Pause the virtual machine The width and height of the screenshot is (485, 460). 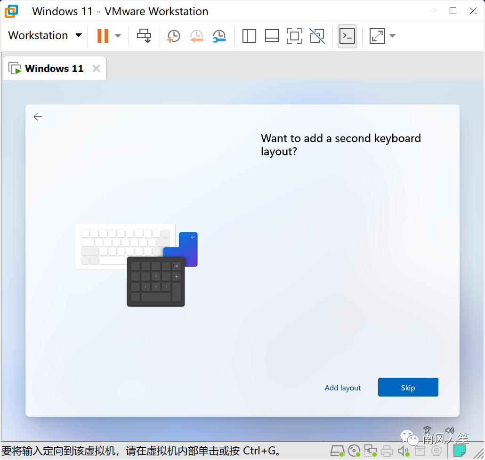point(103,36)
